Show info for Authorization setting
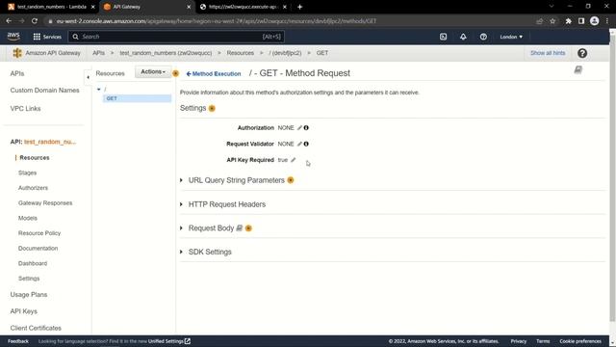 pyautogui.click(x=306, y=128)
